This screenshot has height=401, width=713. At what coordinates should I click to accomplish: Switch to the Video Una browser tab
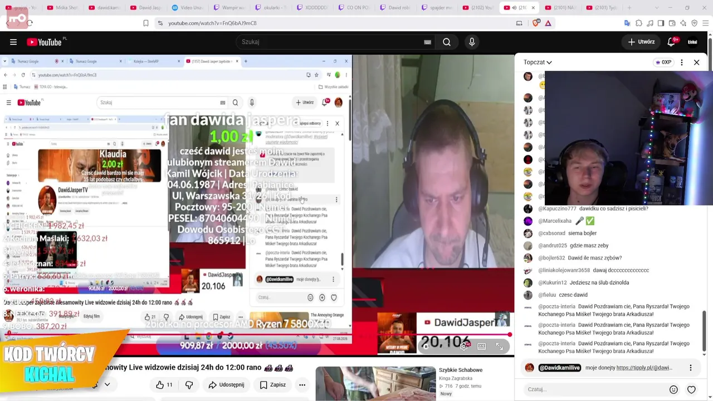click(187, 8)
